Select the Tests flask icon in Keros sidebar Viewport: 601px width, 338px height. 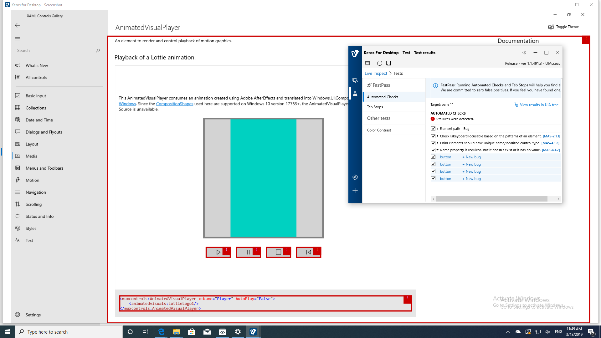tap(355, 93)
